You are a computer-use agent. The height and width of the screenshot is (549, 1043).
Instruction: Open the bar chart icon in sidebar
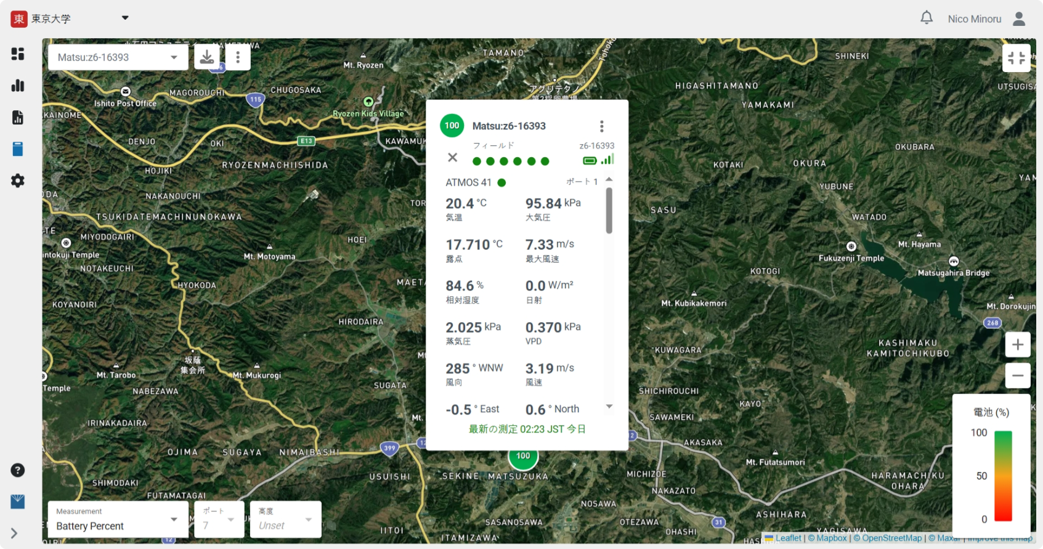tap(18, 86)
